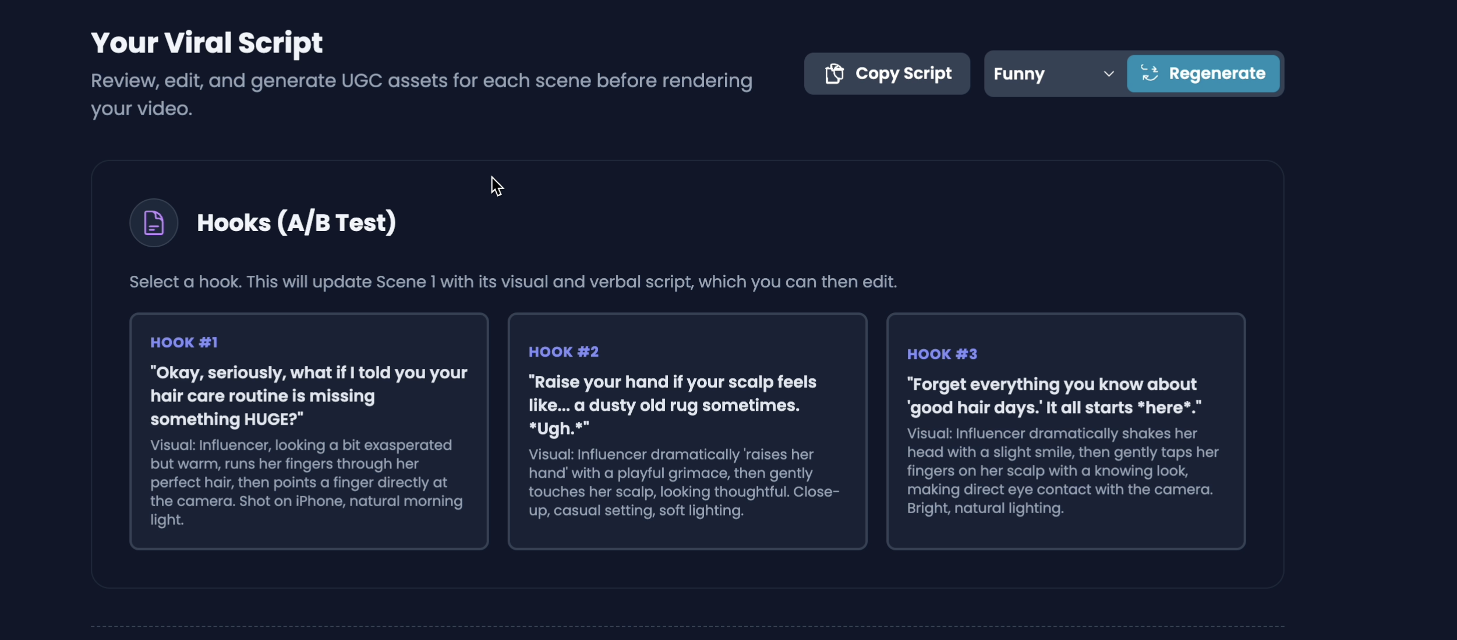The image size is (1457, 640).
Task: Click Regenerate to rebuild the script
Action: [1216, 74]
